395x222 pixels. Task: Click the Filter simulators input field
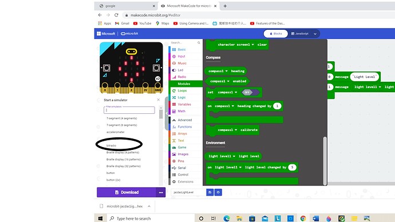(x=129, y=110)
